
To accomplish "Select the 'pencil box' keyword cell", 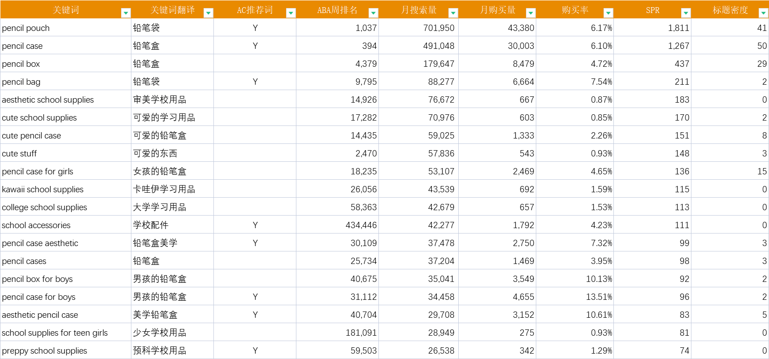I will 66,64.
